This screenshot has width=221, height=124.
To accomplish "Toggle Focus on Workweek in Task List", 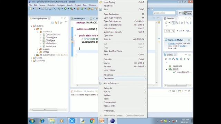I will click(182, 23).
